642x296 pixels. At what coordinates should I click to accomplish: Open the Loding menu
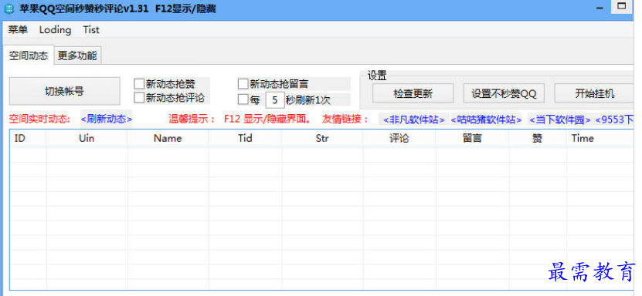(55, 30)
